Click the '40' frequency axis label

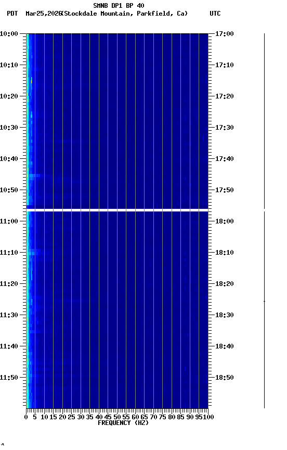[99, 417]
